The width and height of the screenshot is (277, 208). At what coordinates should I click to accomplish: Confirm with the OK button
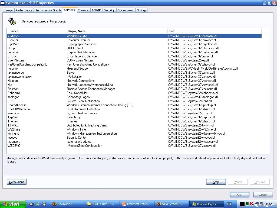[239, 194]
